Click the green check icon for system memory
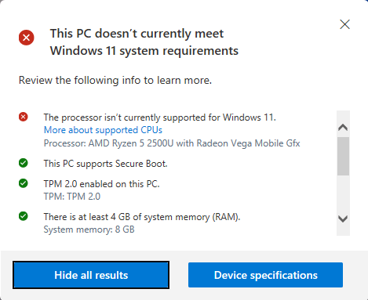Viewport: 368px width, 300px height. pos(24,216)
